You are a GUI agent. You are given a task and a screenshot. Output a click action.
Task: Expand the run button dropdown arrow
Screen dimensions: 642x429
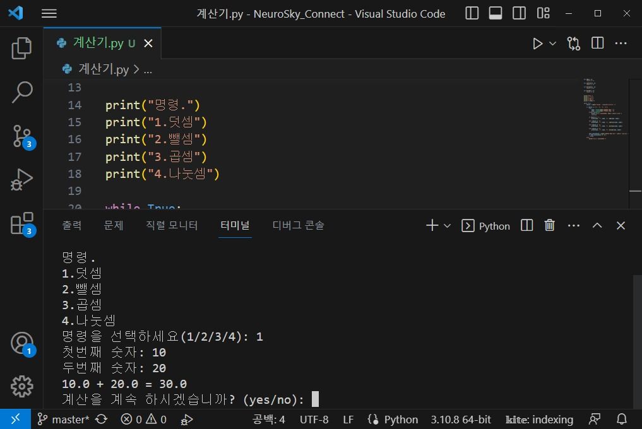coord(553,43)
